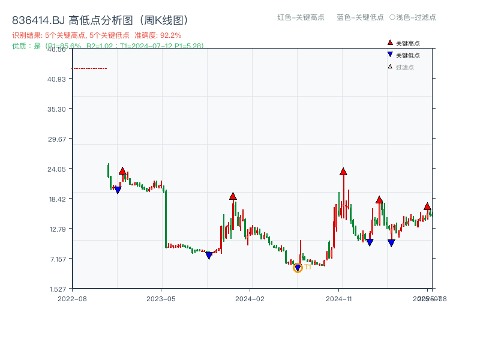Click the tallest red triangle near 2024-11
Image resolution: width=480 pixels, height=360 pixels.
click(x=343, y=171)
